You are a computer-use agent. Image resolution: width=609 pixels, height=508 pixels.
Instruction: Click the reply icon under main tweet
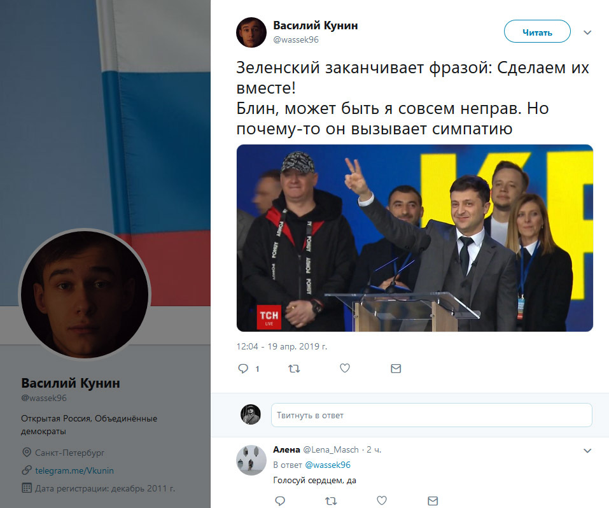[x=243, y=368]
